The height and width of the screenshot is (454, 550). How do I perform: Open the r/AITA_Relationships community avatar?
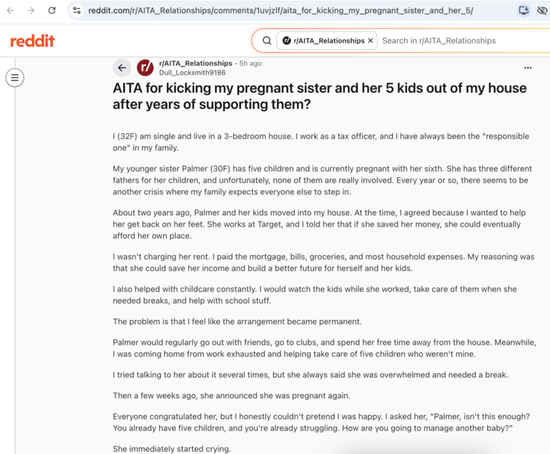[145, 68]
